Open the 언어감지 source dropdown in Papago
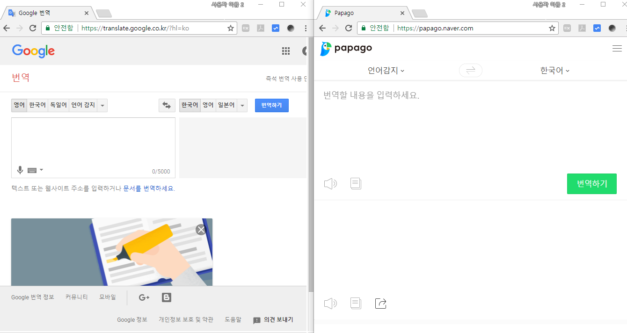The height and width of the screenshot is (333, 627). tap(386, 71)
